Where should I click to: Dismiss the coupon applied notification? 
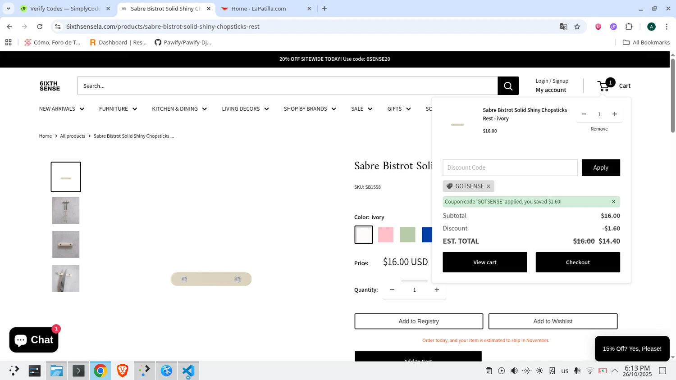tap(613, 202)
